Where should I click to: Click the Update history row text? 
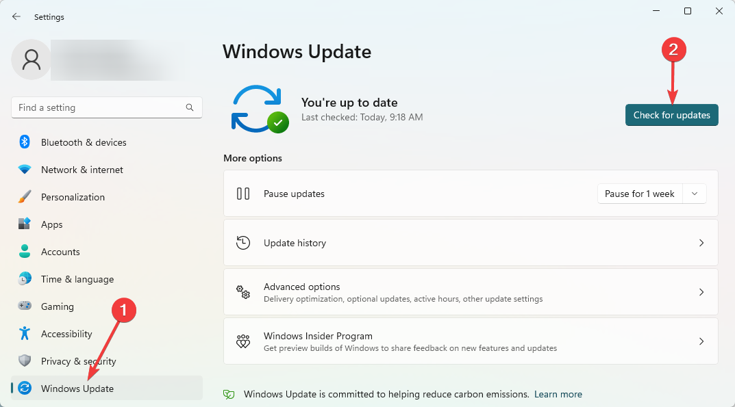(295, 243)
